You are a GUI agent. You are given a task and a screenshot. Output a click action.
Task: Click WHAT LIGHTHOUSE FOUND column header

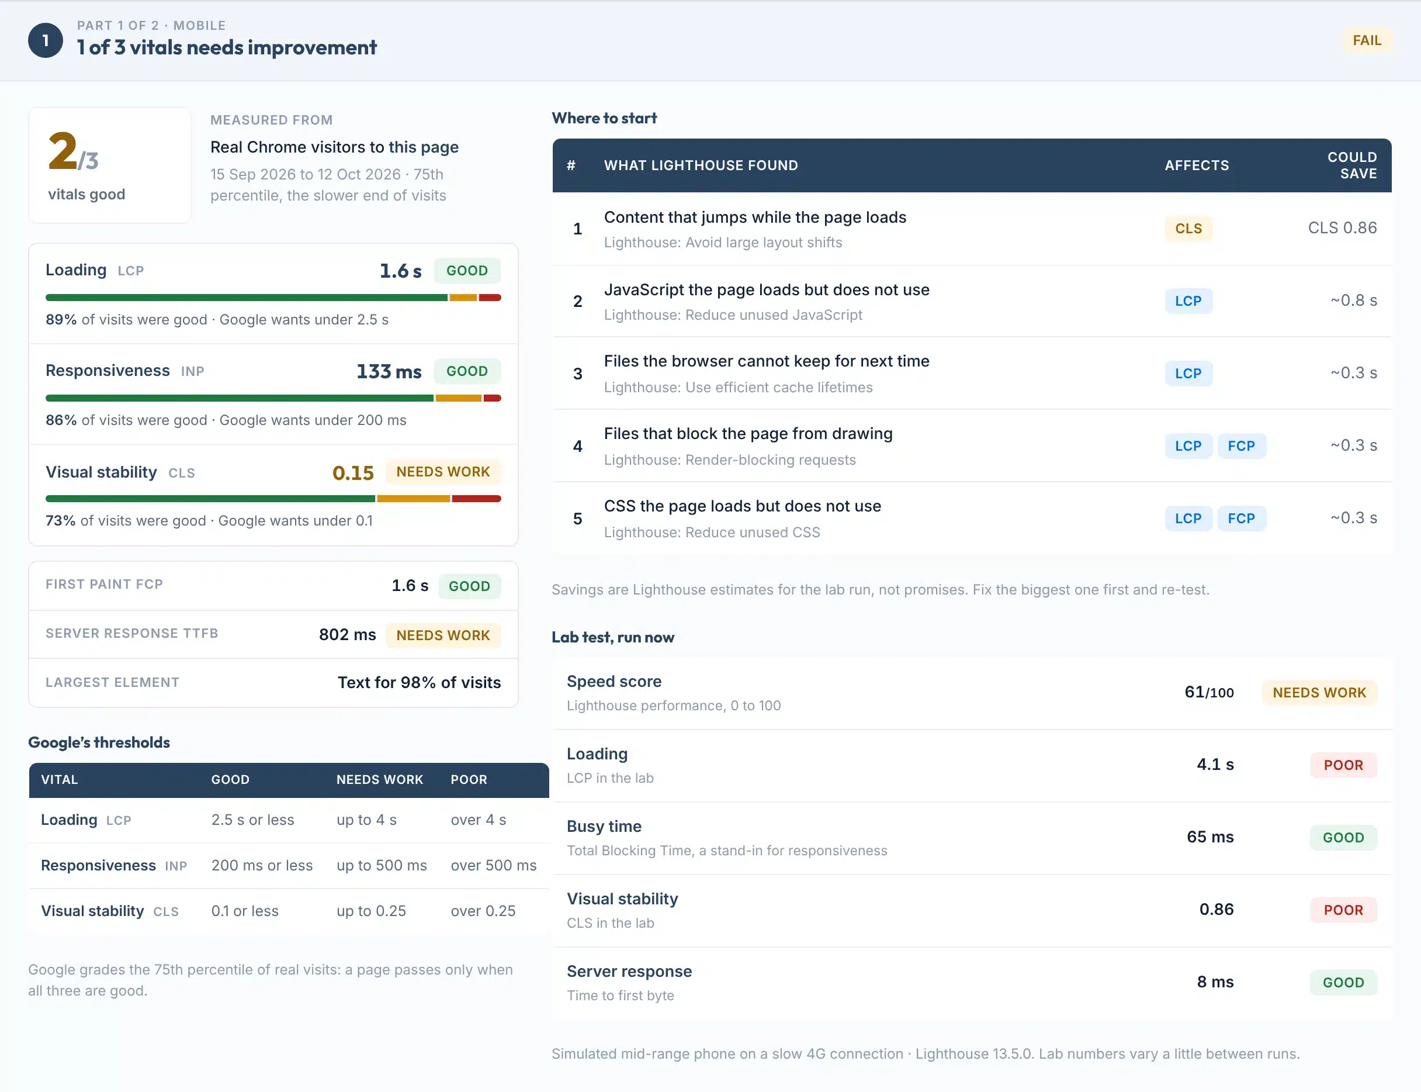(701, 165)
